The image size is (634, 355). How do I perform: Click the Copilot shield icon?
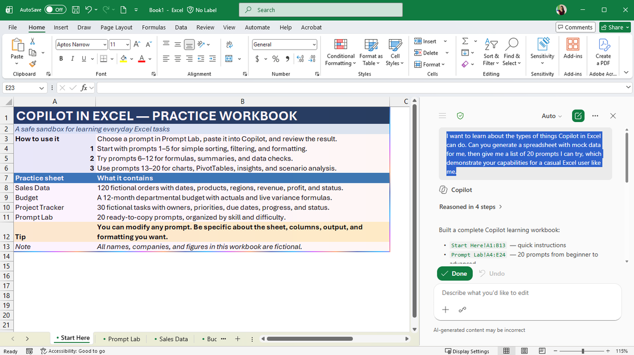[460, 116]
